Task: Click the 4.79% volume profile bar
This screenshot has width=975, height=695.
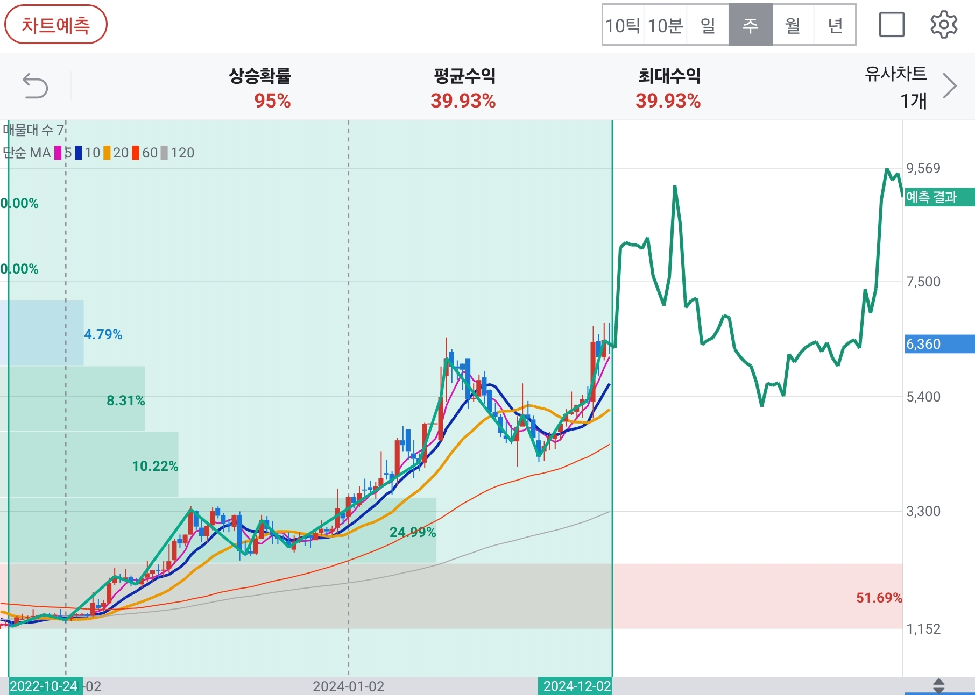Action: pos(42,333)
